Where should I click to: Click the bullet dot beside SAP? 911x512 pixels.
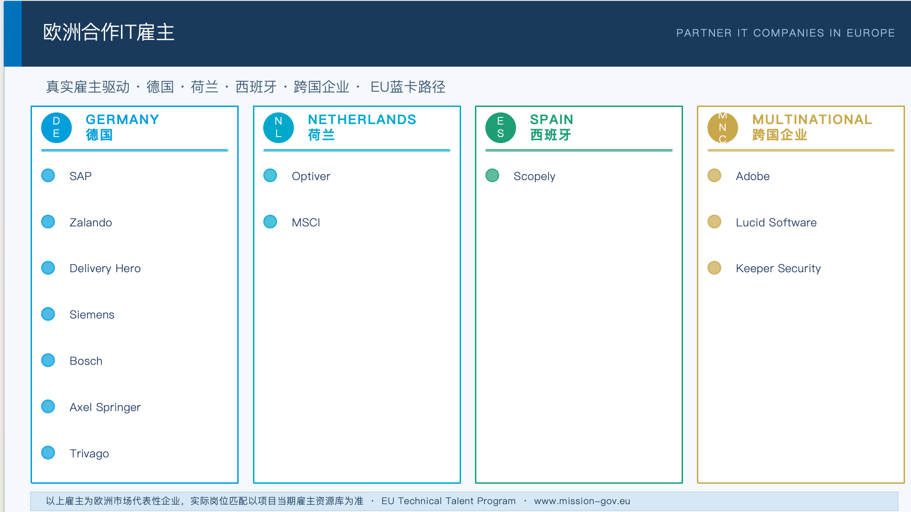(x=48, y=175)
